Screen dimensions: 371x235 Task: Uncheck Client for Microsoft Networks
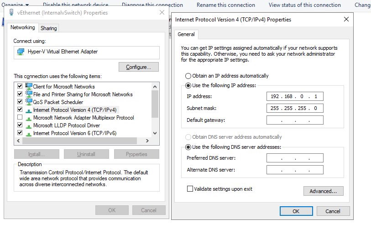(x=20, y=86)
